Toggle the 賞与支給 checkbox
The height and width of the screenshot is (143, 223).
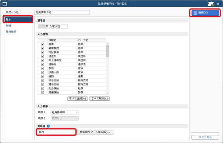(x=42, y=84)
